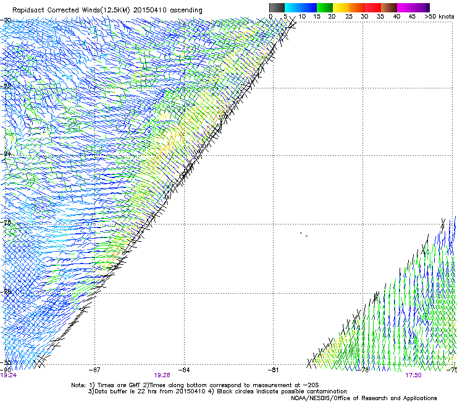
Task: Click the latitude label '-26'
Action: [6, 222]
